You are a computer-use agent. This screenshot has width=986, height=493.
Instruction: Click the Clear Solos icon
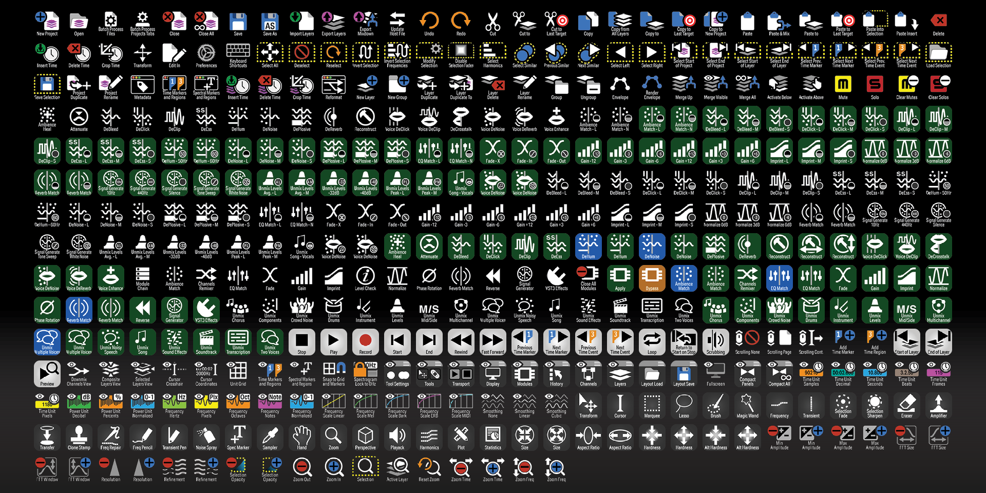coord(938,87)
